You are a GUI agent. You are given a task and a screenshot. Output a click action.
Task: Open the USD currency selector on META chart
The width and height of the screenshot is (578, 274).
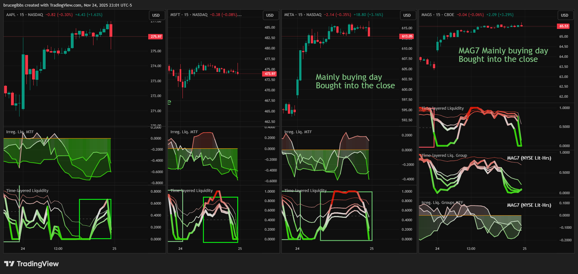pyautogui.click(x=407, y=15)
